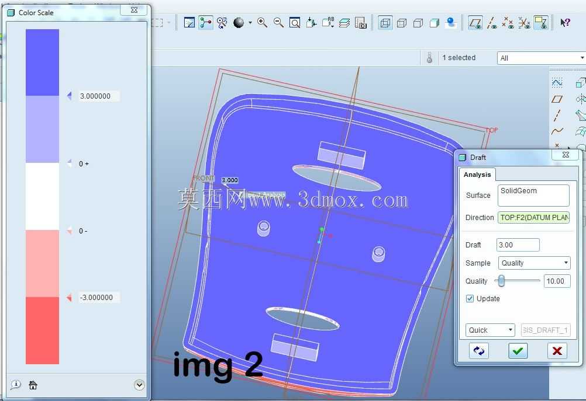Click the blue marker arrow at 3.000000
Screen dimensions: 586x401
[x=69, y=96]
